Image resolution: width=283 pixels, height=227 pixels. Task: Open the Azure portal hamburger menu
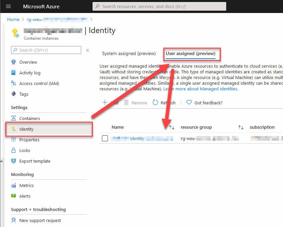8,6
